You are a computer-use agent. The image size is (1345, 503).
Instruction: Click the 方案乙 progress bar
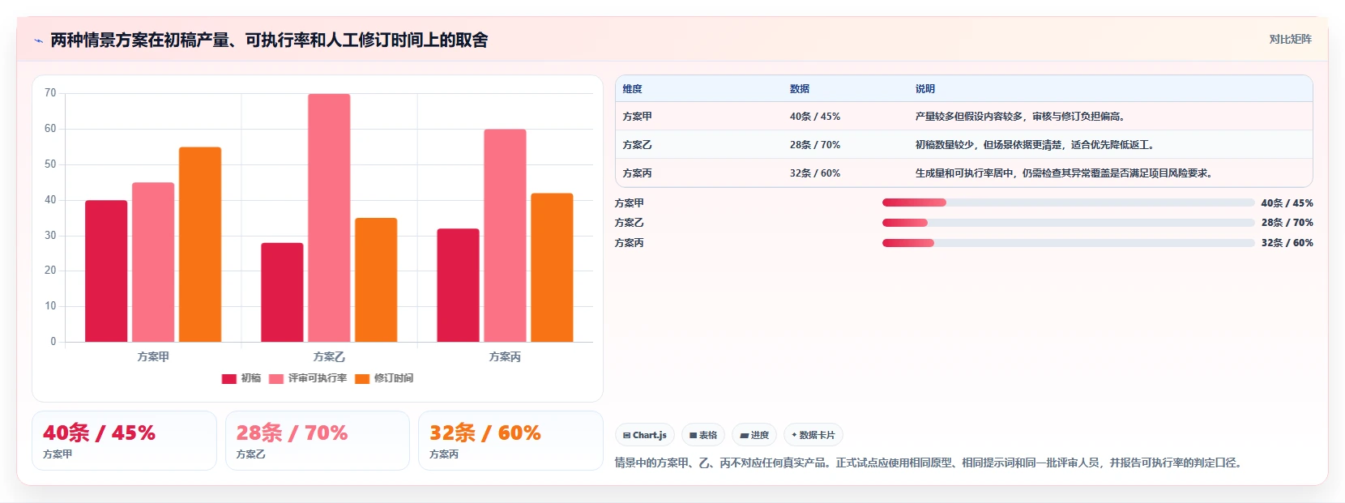click(x=1068, y=223)
